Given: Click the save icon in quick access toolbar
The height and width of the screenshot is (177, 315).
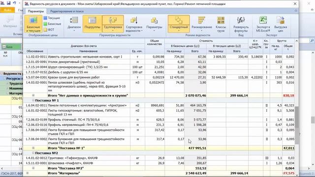Looking at the screenshot, I should pos(8,3).
